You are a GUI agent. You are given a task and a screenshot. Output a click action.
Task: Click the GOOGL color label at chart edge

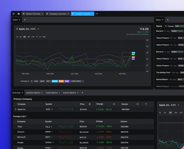pos(133,53)
